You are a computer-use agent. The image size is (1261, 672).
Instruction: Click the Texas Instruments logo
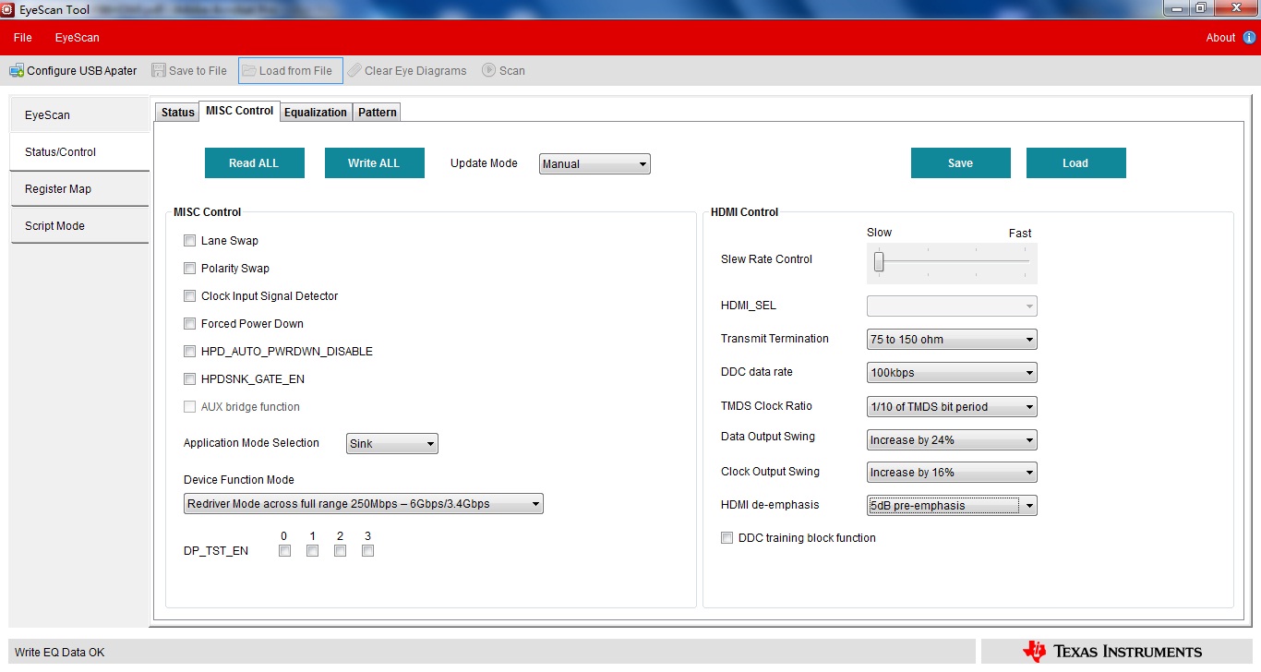coord(1112,652)
